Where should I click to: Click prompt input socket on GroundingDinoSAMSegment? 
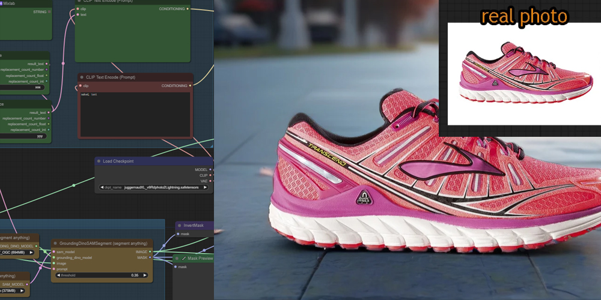[53, 269]
